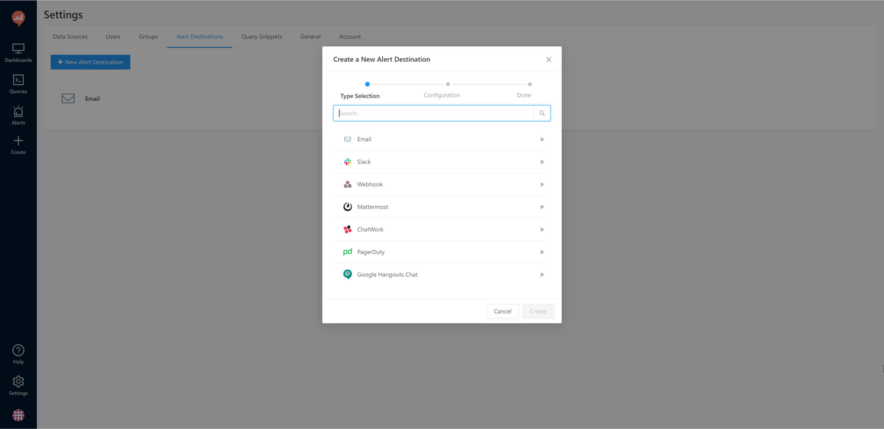The width and height of the screenshot is (884, 429).
Task: Click the Configuration step marker
Action: (x=448, y=84)
